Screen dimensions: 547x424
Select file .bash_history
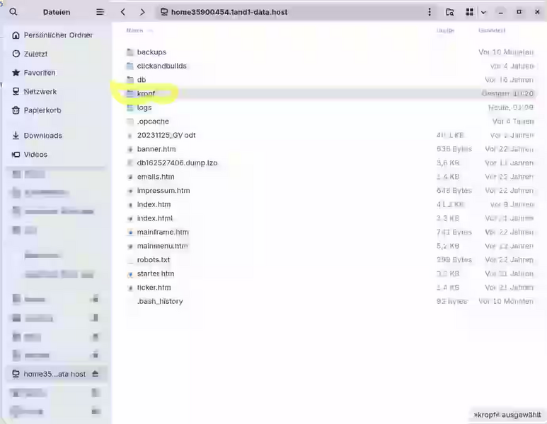[x=329, y=301]
